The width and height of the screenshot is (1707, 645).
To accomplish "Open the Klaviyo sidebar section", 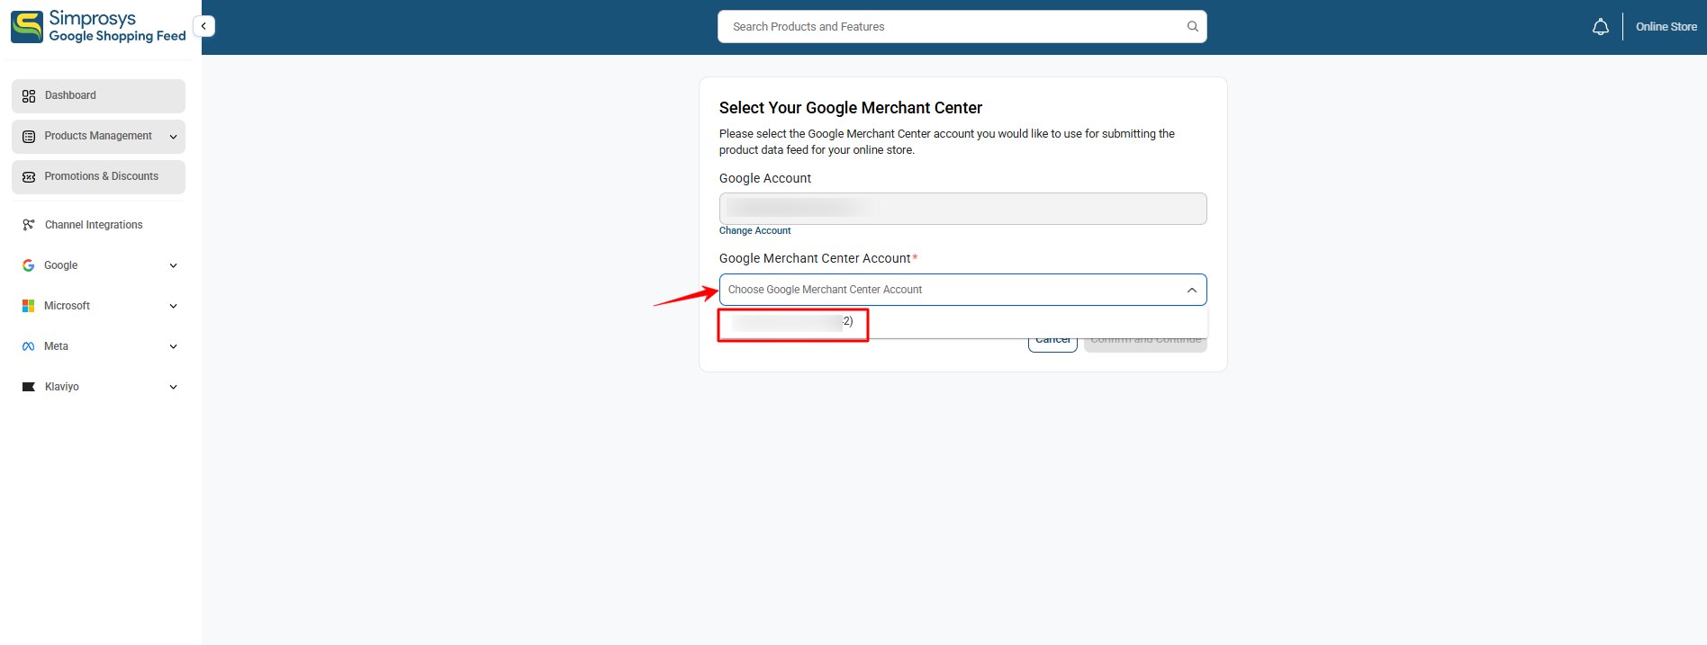I will tap(98, 387).
